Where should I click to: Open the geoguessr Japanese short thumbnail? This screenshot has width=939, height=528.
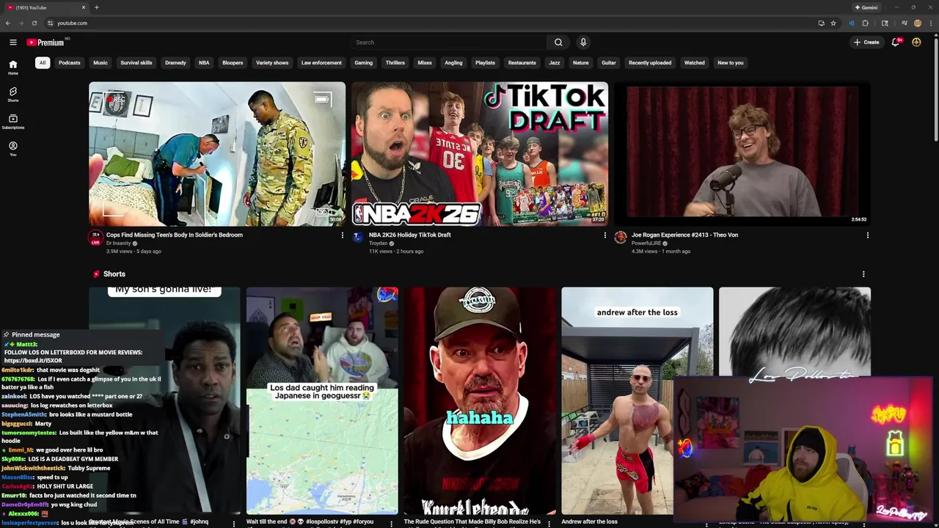pyautogui.click(x=322, y=400)
